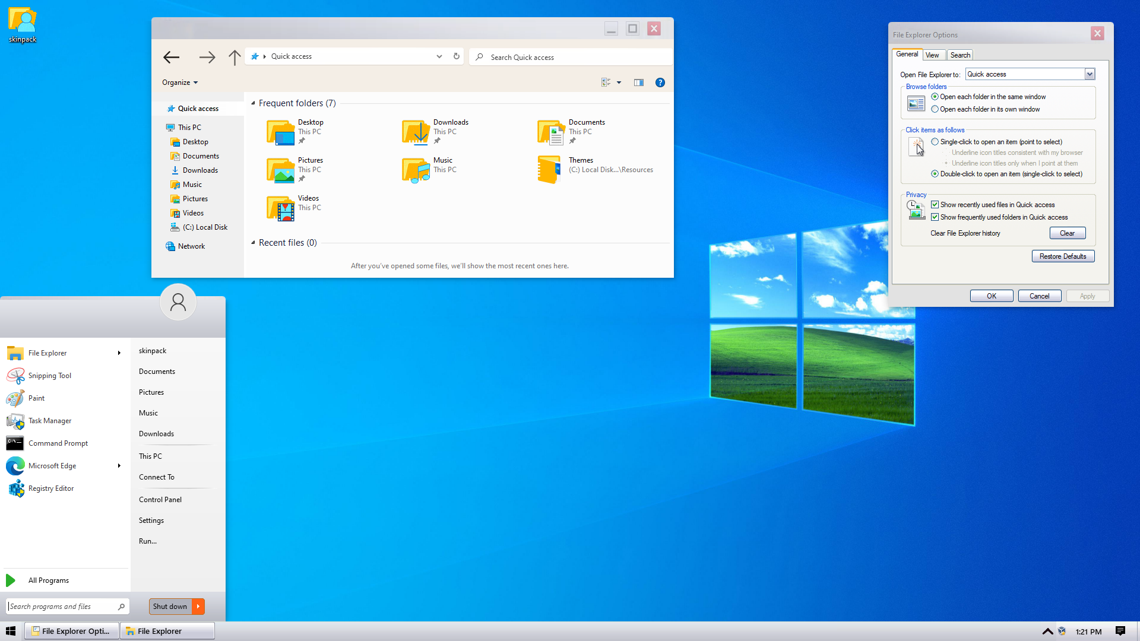Click the Restore Defaults button
The width and height of the screenshot is (1140, 641).
tap(1063, 256)
